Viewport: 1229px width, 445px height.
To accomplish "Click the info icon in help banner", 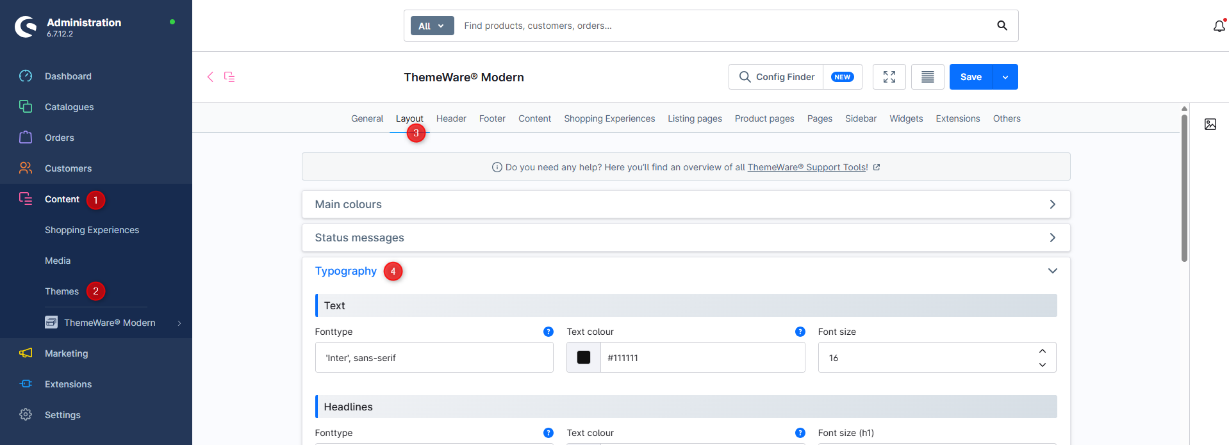I will tap(497, 167).
